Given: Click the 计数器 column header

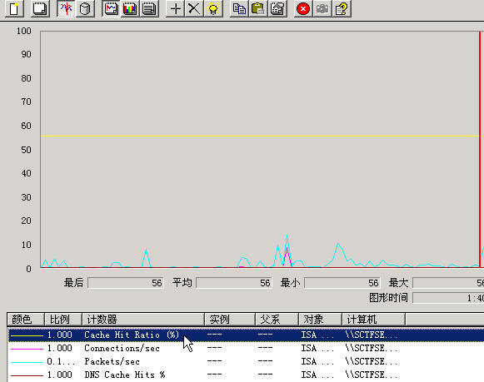Looking at the screenshot, I should pos(143,319).
